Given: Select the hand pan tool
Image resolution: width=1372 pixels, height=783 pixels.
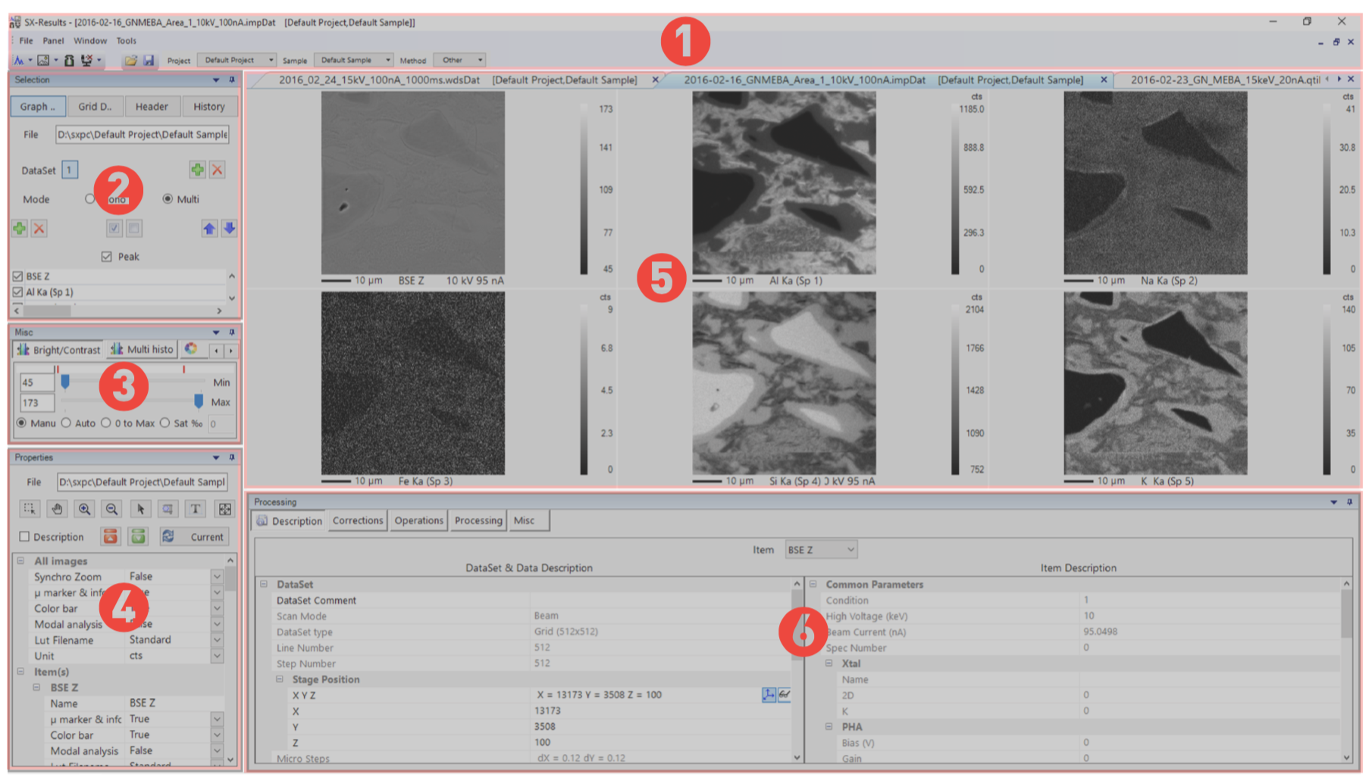Looking at the screenshot, I should tap(57, 510).
